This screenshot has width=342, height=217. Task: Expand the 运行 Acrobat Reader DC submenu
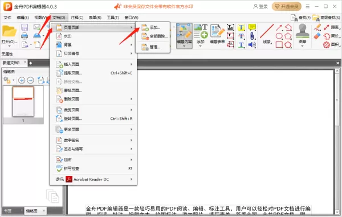click(131, 180)
